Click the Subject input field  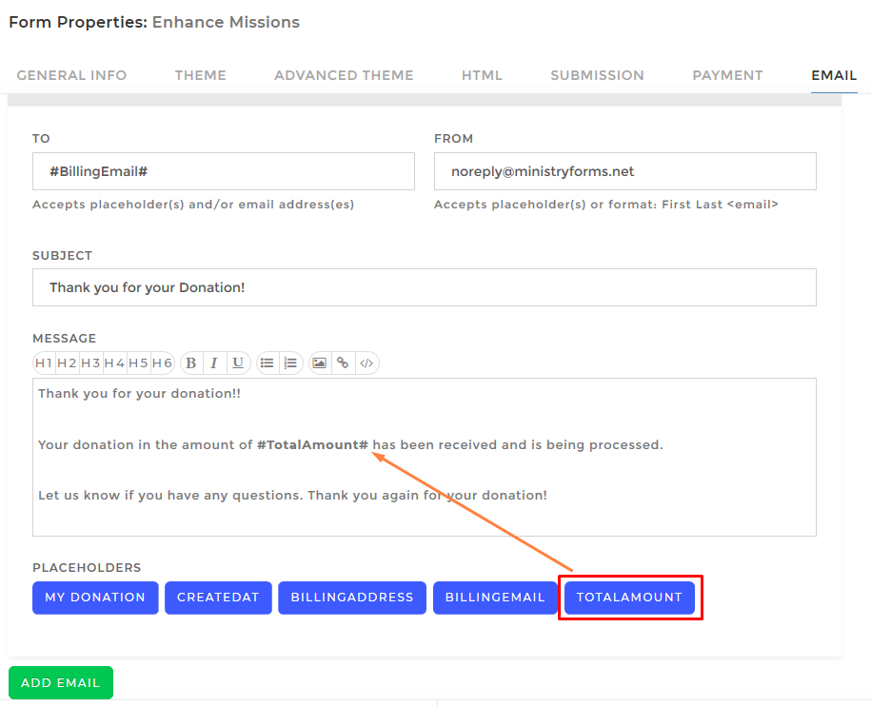coord(424,287)
